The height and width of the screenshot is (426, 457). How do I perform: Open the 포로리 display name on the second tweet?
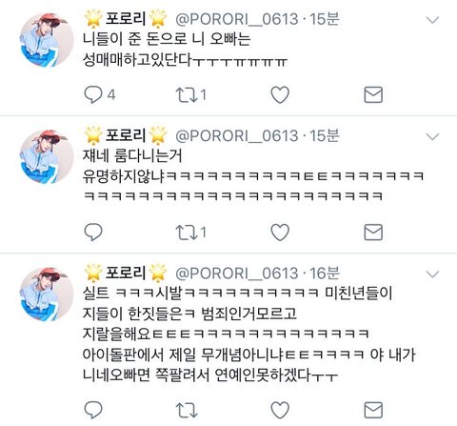click(126, 135)
